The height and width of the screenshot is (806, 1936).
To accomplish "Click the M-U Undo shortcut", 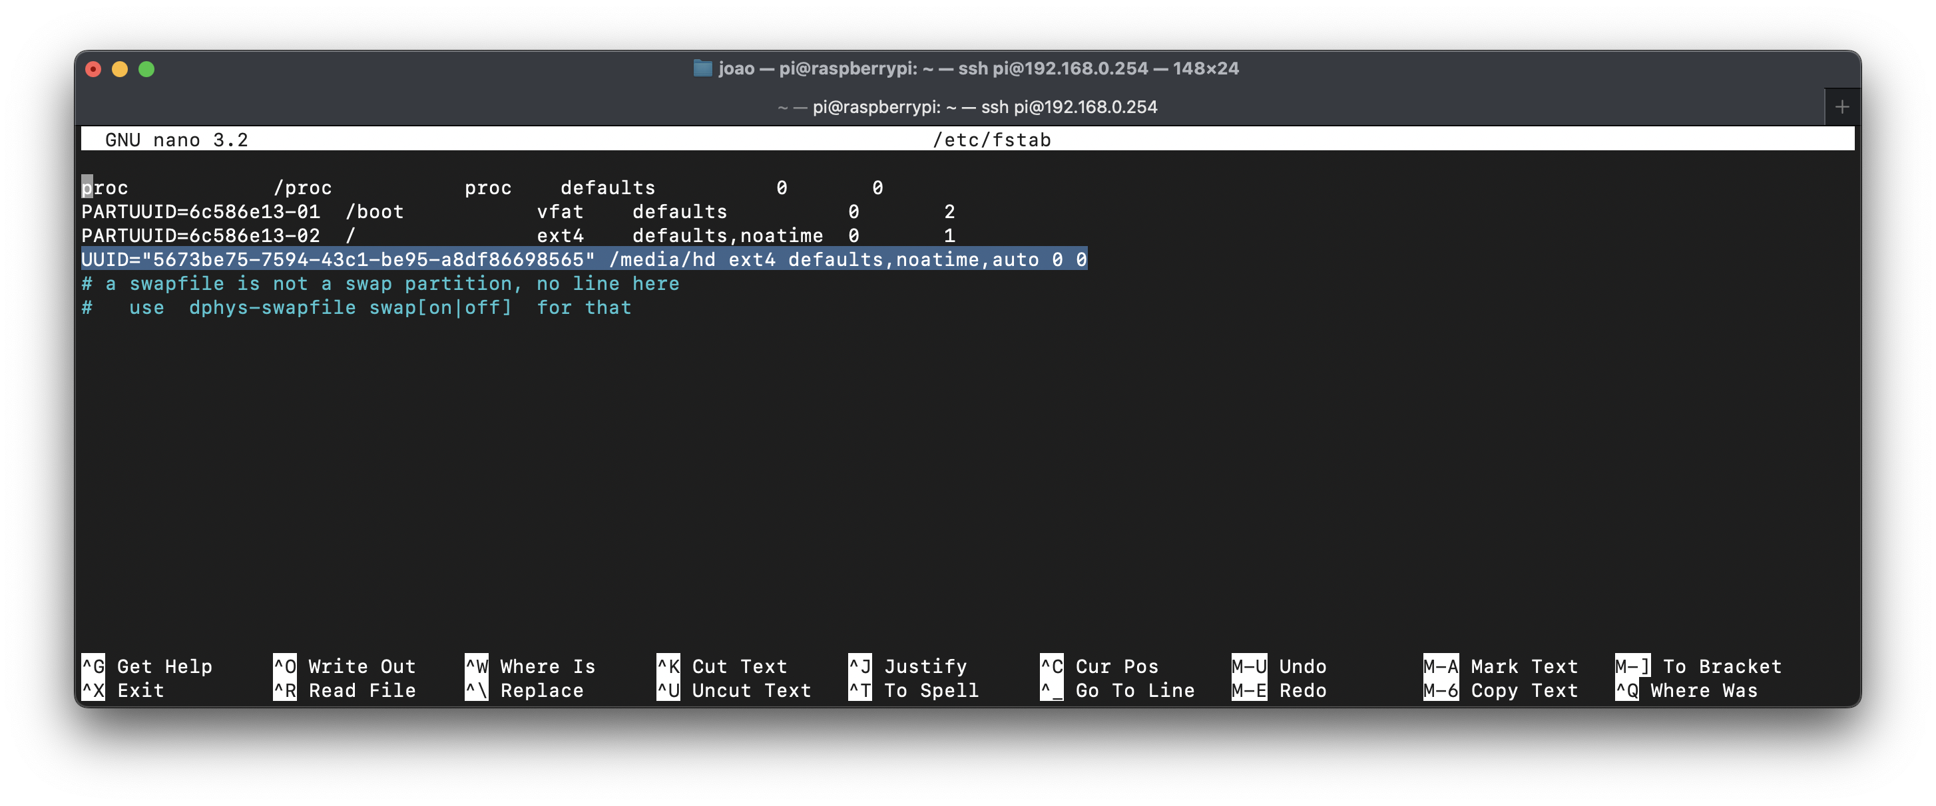I will tap(1278, 666).
